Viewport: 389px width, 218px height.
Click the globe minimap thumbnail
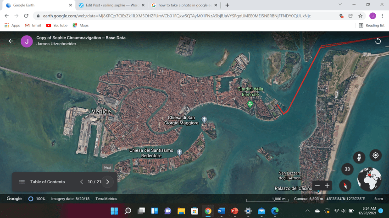pyautogui.click(x=369, y=179)
